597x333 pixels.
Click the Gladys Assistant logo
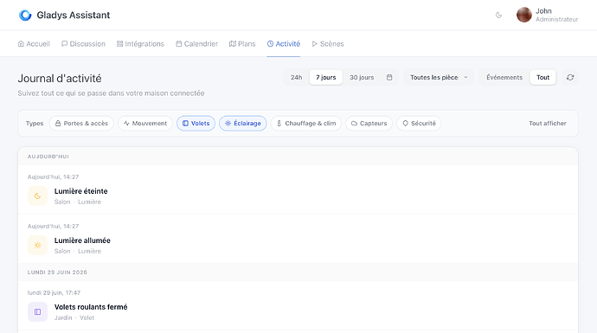pyautogui.click(x=25, y=16)
